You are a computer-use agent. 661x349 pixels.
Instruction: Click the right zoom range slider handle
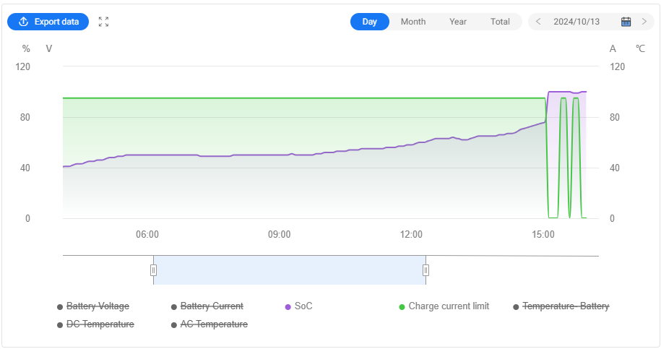[x=425, y=270]
